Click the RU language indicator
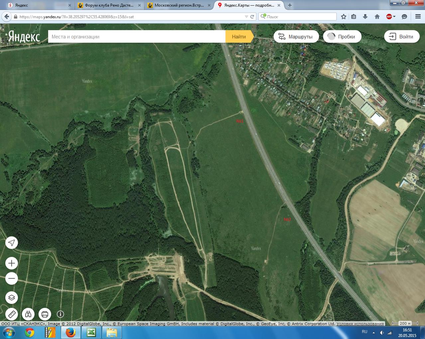Viewport: 425px width, 339px height. pyautogui.click(x=365, y=332)
